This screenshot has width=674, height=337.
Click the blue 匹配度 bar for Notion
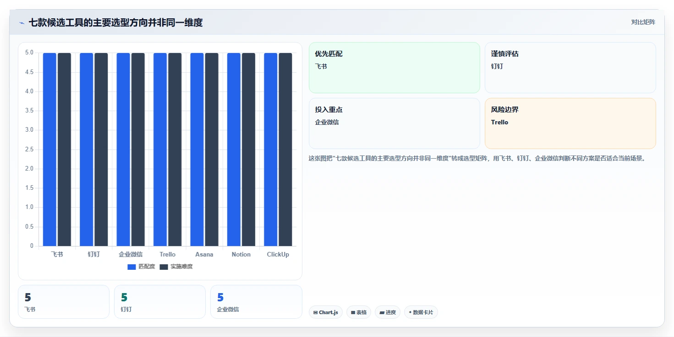click(x=234, y=150)
